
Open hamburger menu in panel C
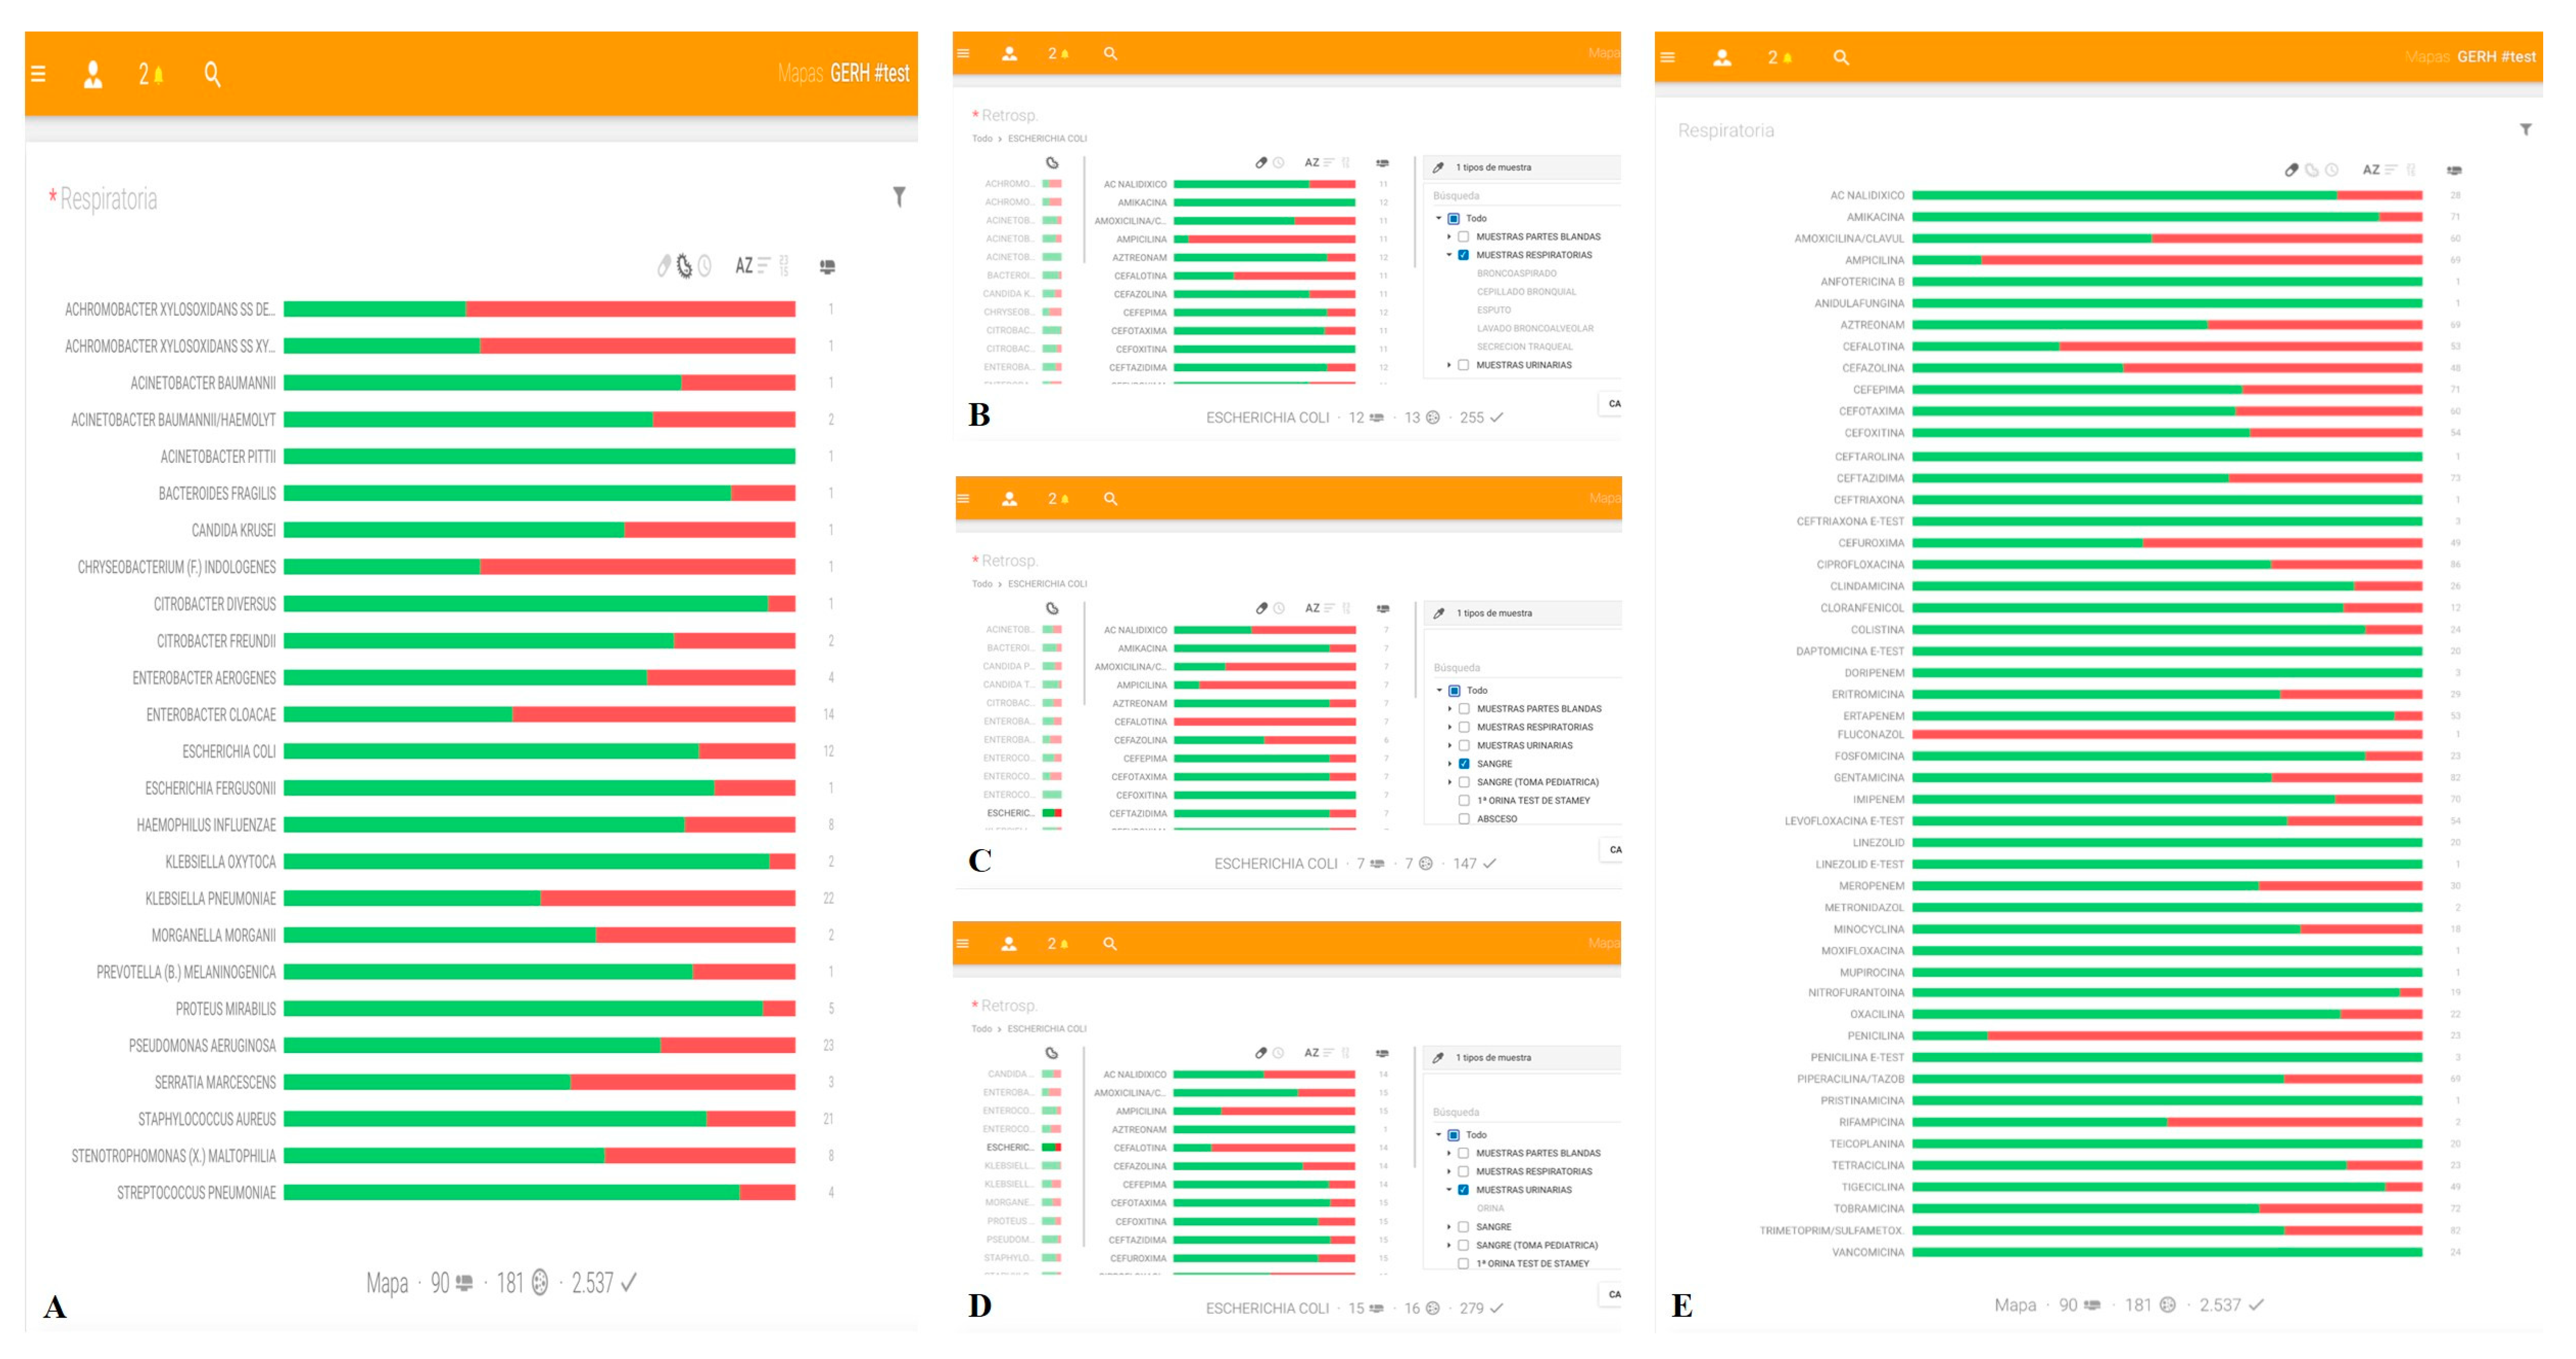tap(963, 499)
